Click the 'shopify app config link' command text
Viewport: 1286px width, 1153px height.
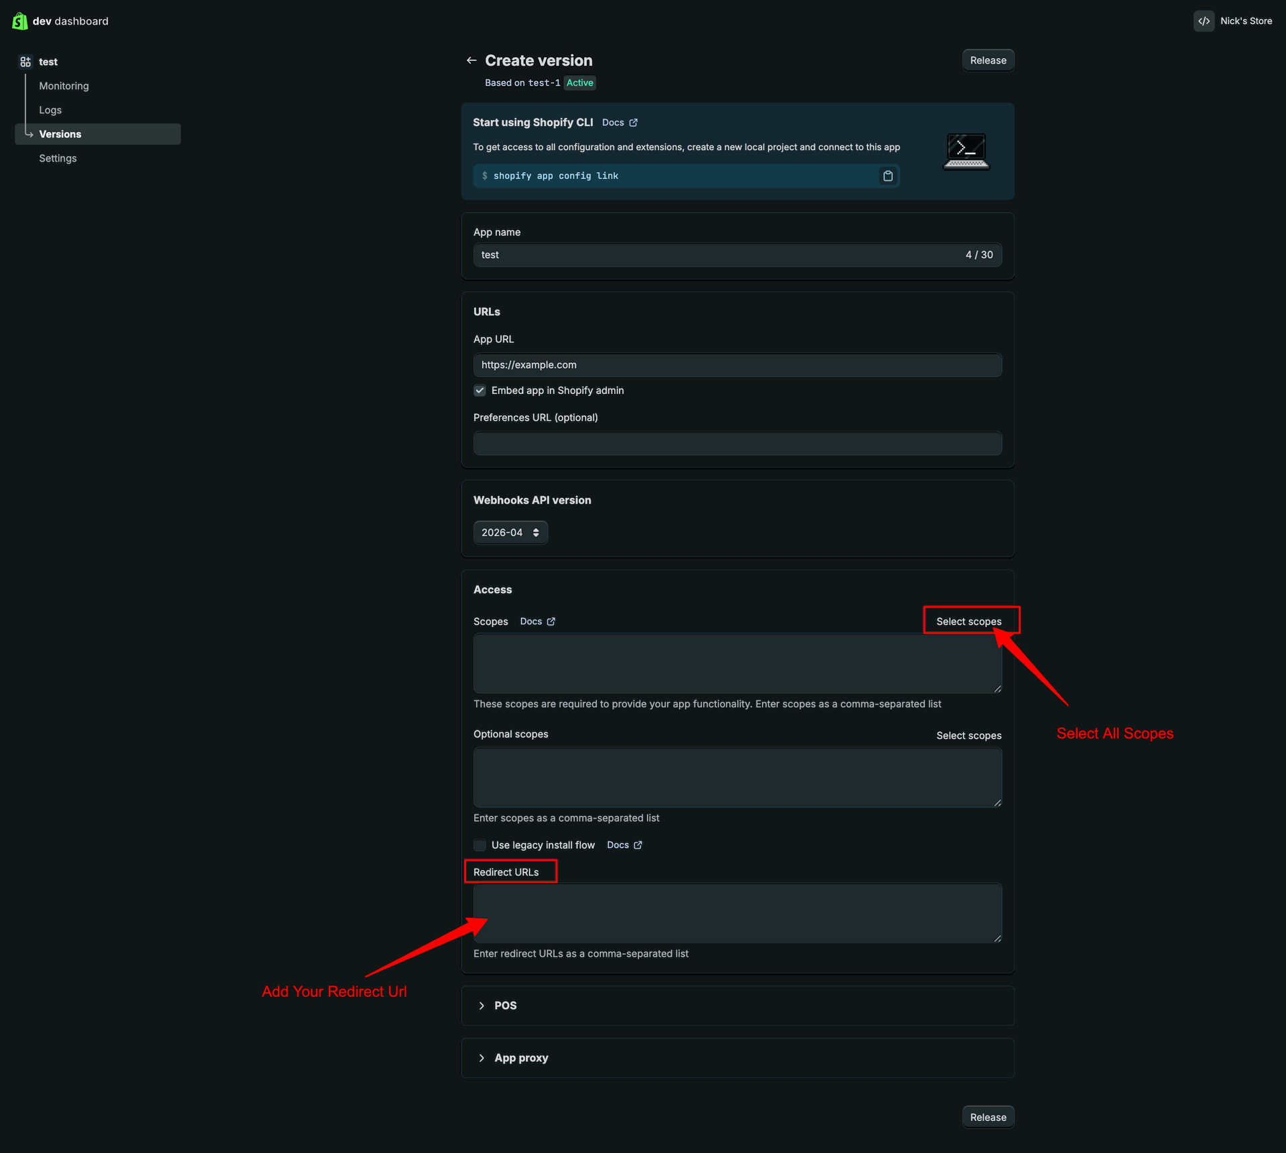pos(556,176)
